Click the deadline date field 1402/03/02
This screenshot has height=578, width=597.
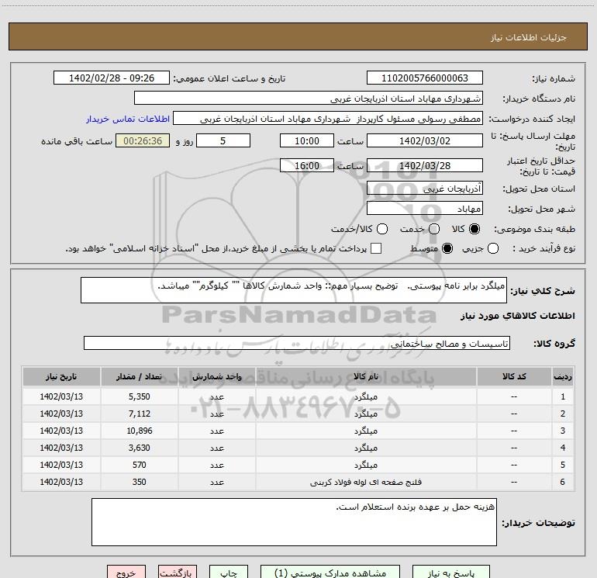[x=425, y=140]
